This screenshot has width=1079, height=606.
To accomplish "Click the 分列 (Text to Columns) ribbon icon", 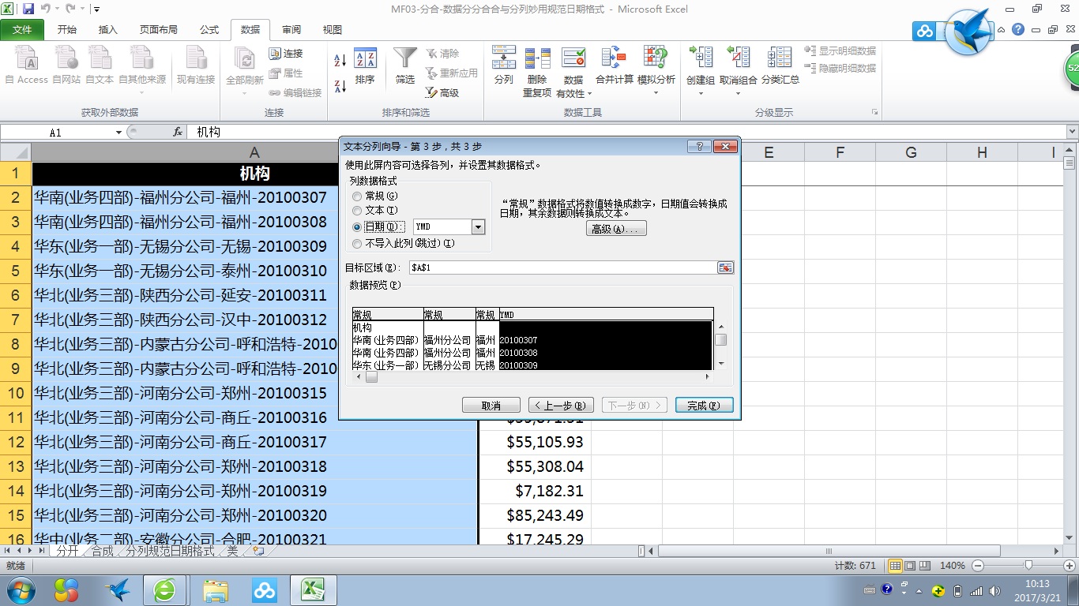I will (x=503, y=58).
